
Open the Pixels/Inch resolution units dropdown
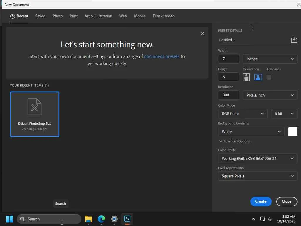pyautogui.click(x=270, y=95)
